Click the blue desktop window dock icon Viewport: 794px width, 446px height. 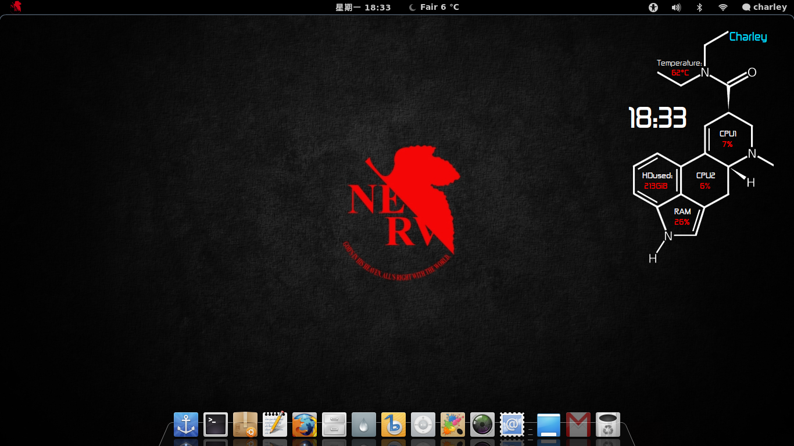point(549,425)
